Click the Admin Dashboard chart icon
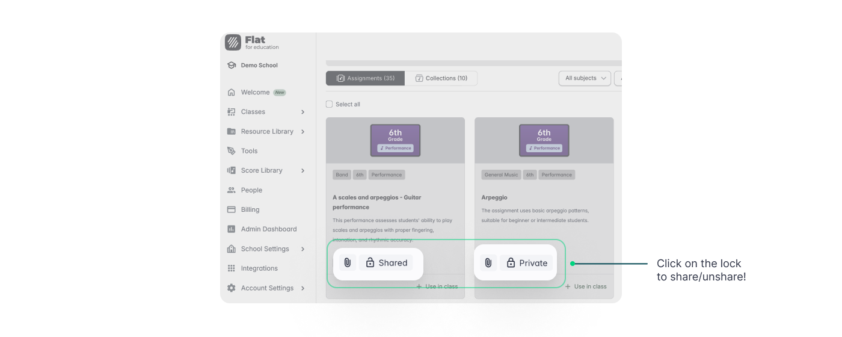The height and width of the screenshot is (337, 842). (x=232, y=229)
